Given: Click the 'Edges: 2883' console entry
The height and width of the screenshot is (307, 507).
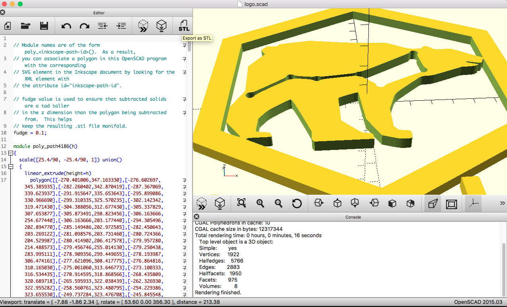Looking at the screenshot, I should click(x=219, y=267).
